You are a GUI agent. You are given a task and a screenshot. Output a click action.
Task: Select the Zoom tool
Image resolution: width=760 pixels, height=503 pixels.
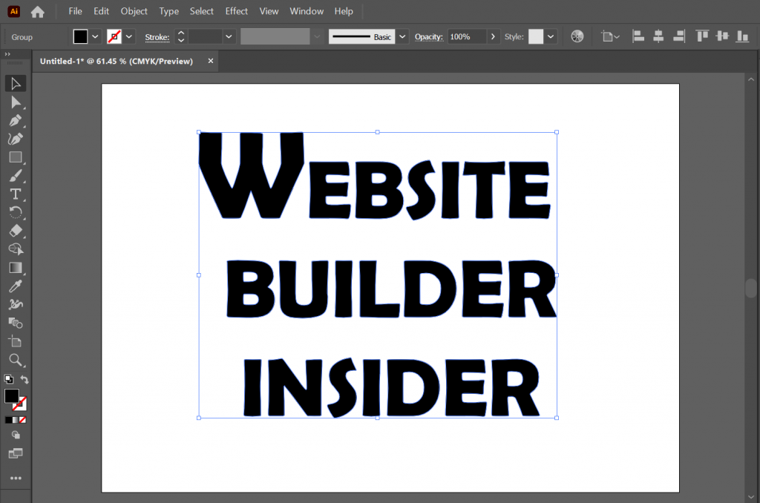pyautogui.click(x=16, y=360)
